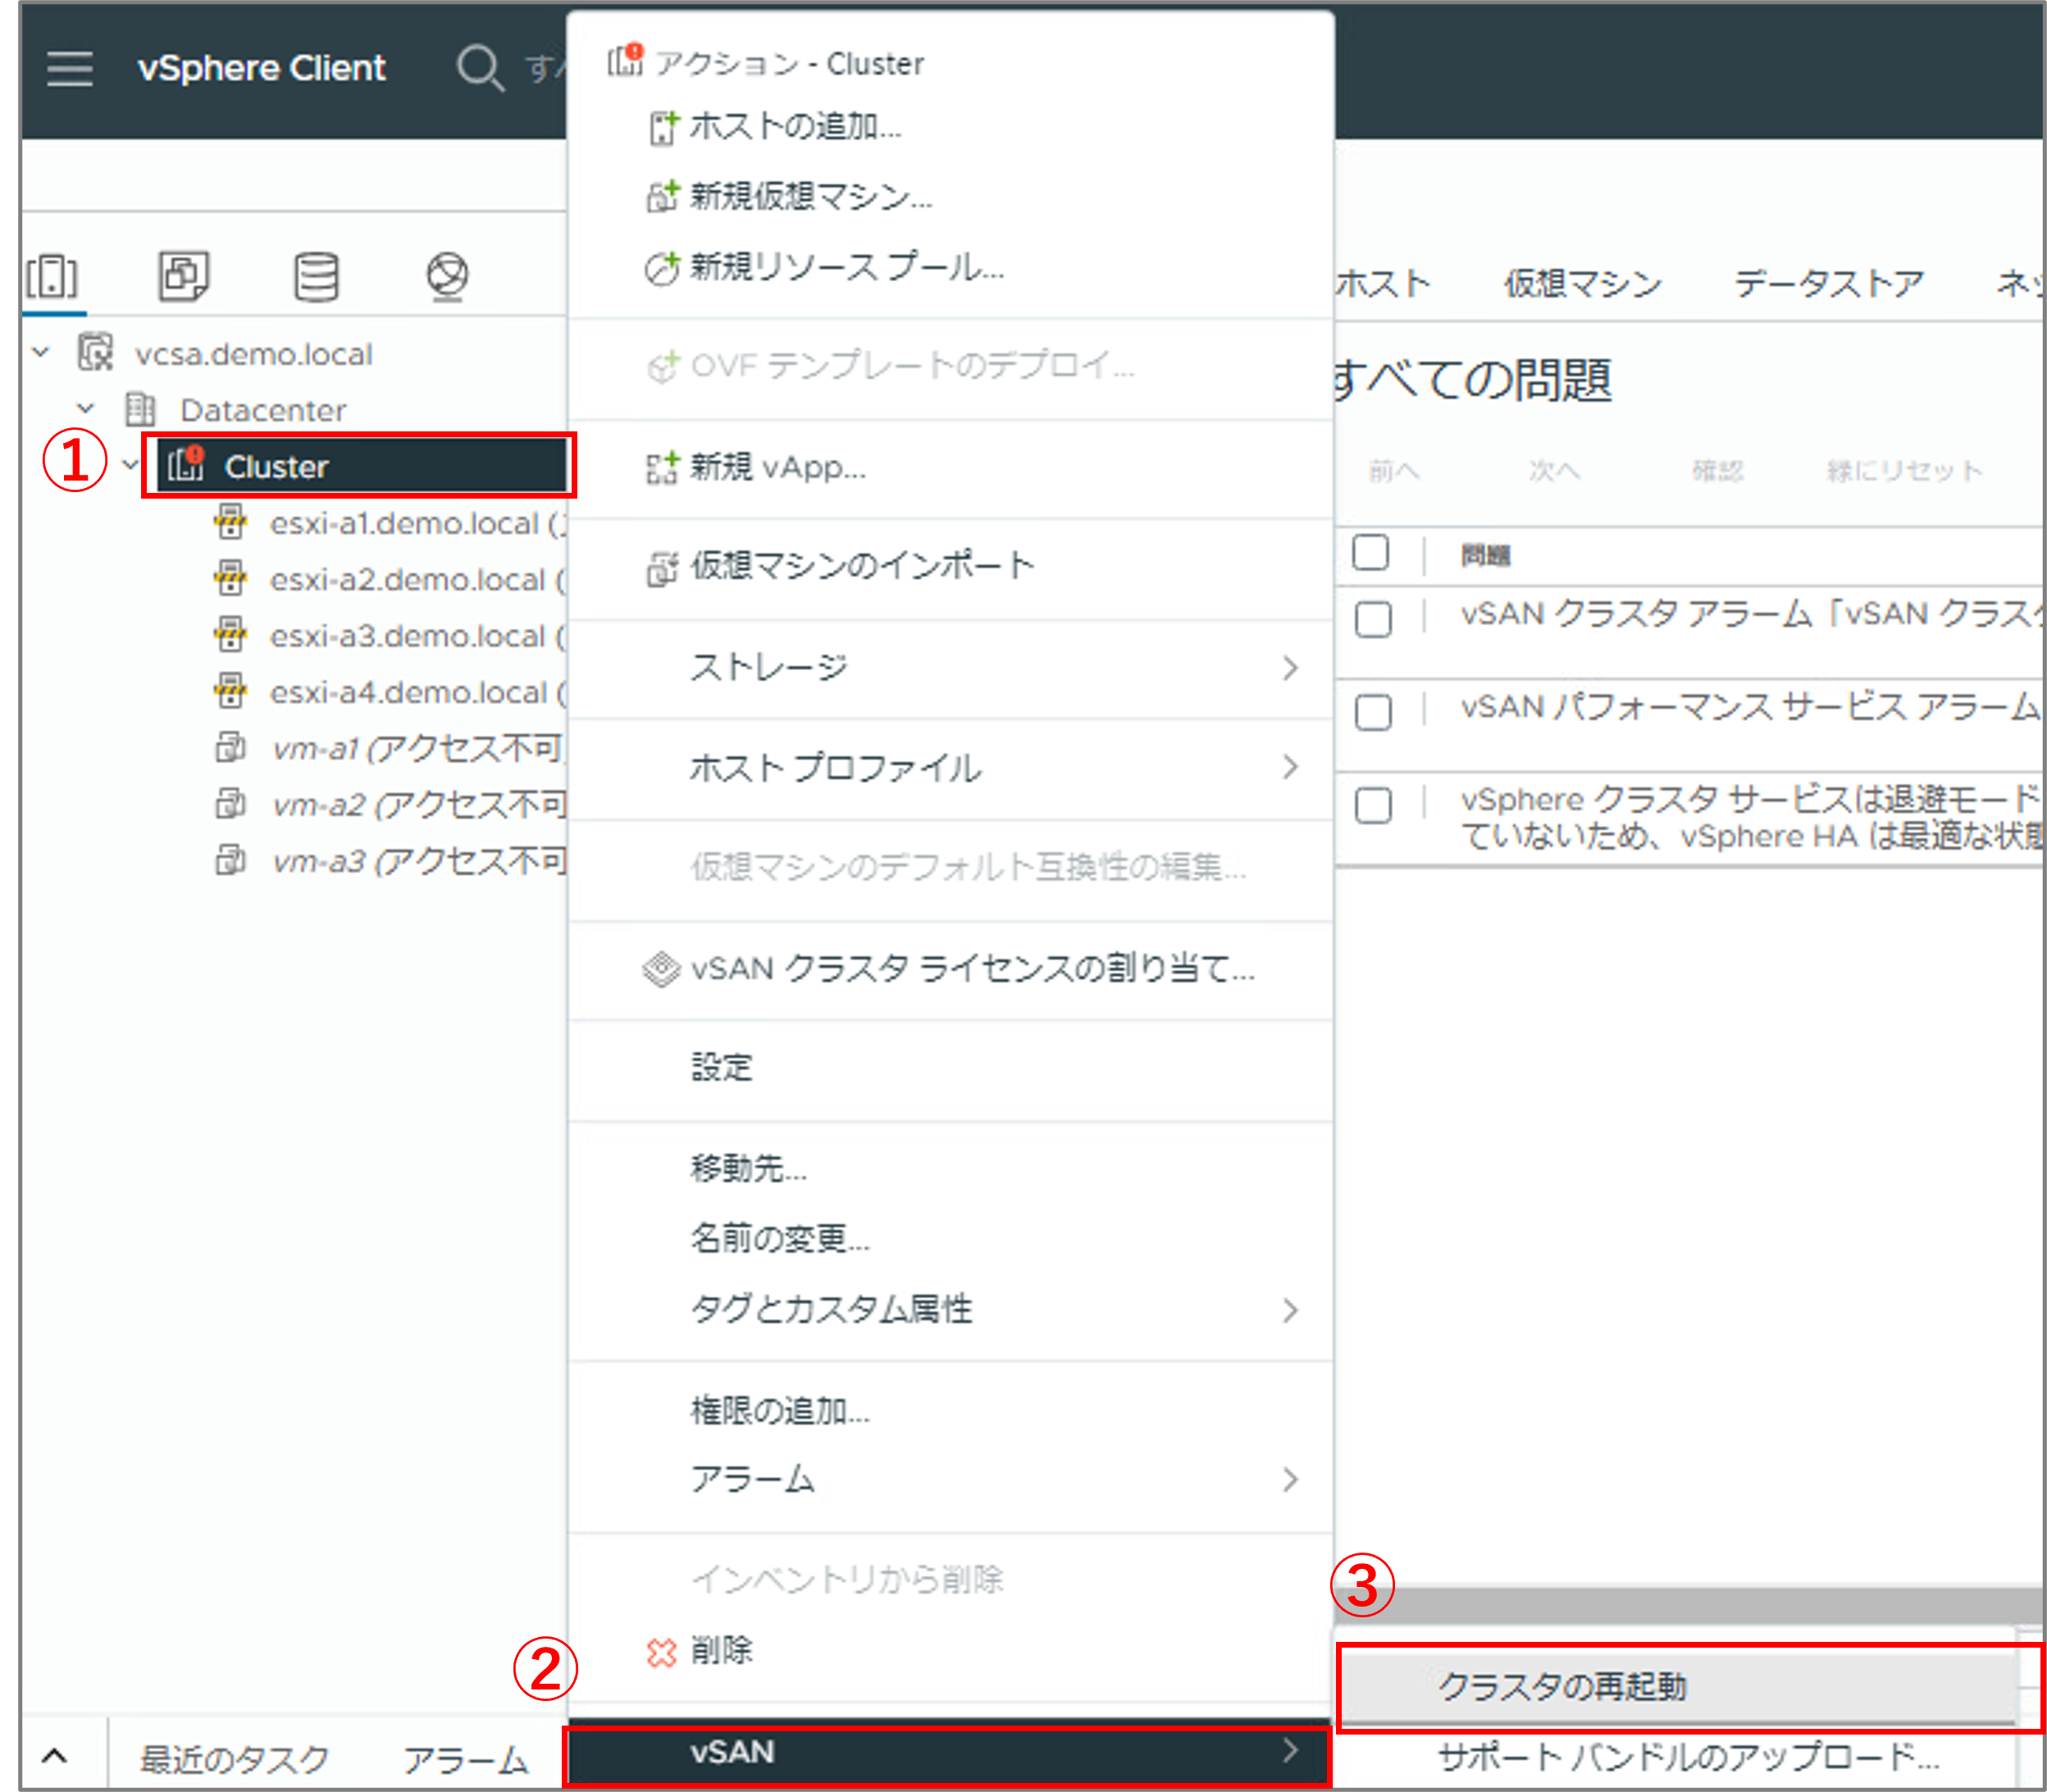Click the vSphere Client title
This screenshot has width=2047, height=1792.
[x=261, y=68]
